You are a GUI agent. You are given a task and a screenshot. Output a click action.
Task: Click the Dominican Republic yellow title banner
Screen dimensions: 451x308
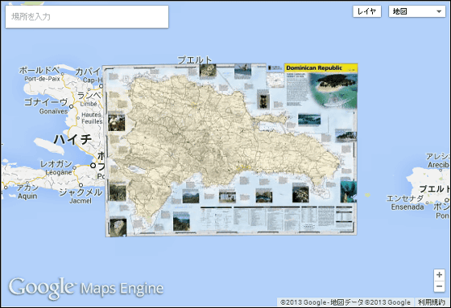[321, 68]
